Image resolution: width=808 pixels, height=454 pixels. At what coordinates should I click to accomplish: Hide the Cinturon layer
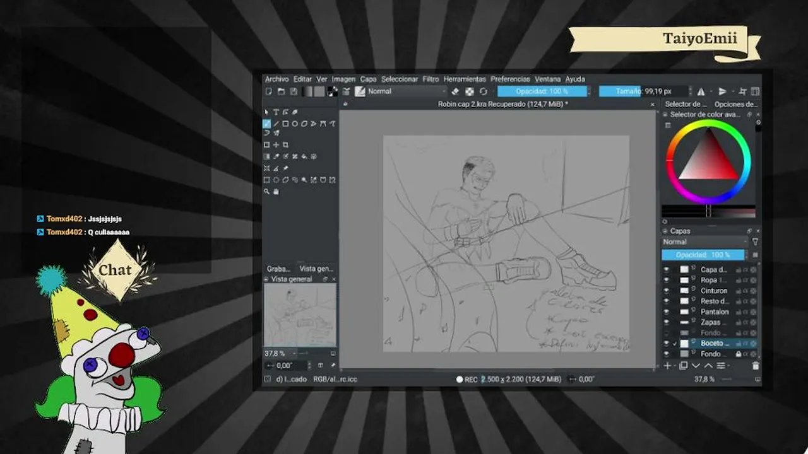pos(666,291)
